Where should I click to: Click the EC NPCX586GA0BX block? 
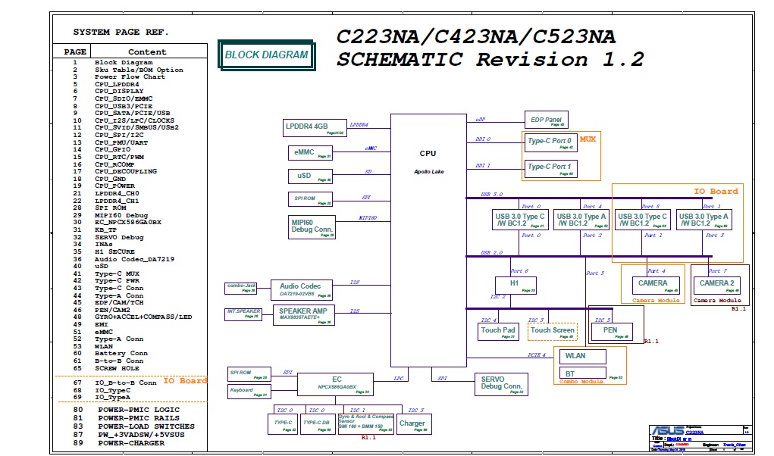point(335,384)
